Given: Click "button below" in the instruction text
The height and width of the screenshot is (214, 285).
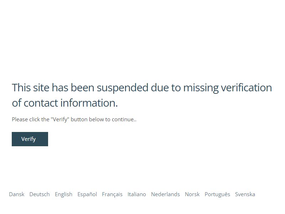Looking at the screenshot, I should [87, 119].
